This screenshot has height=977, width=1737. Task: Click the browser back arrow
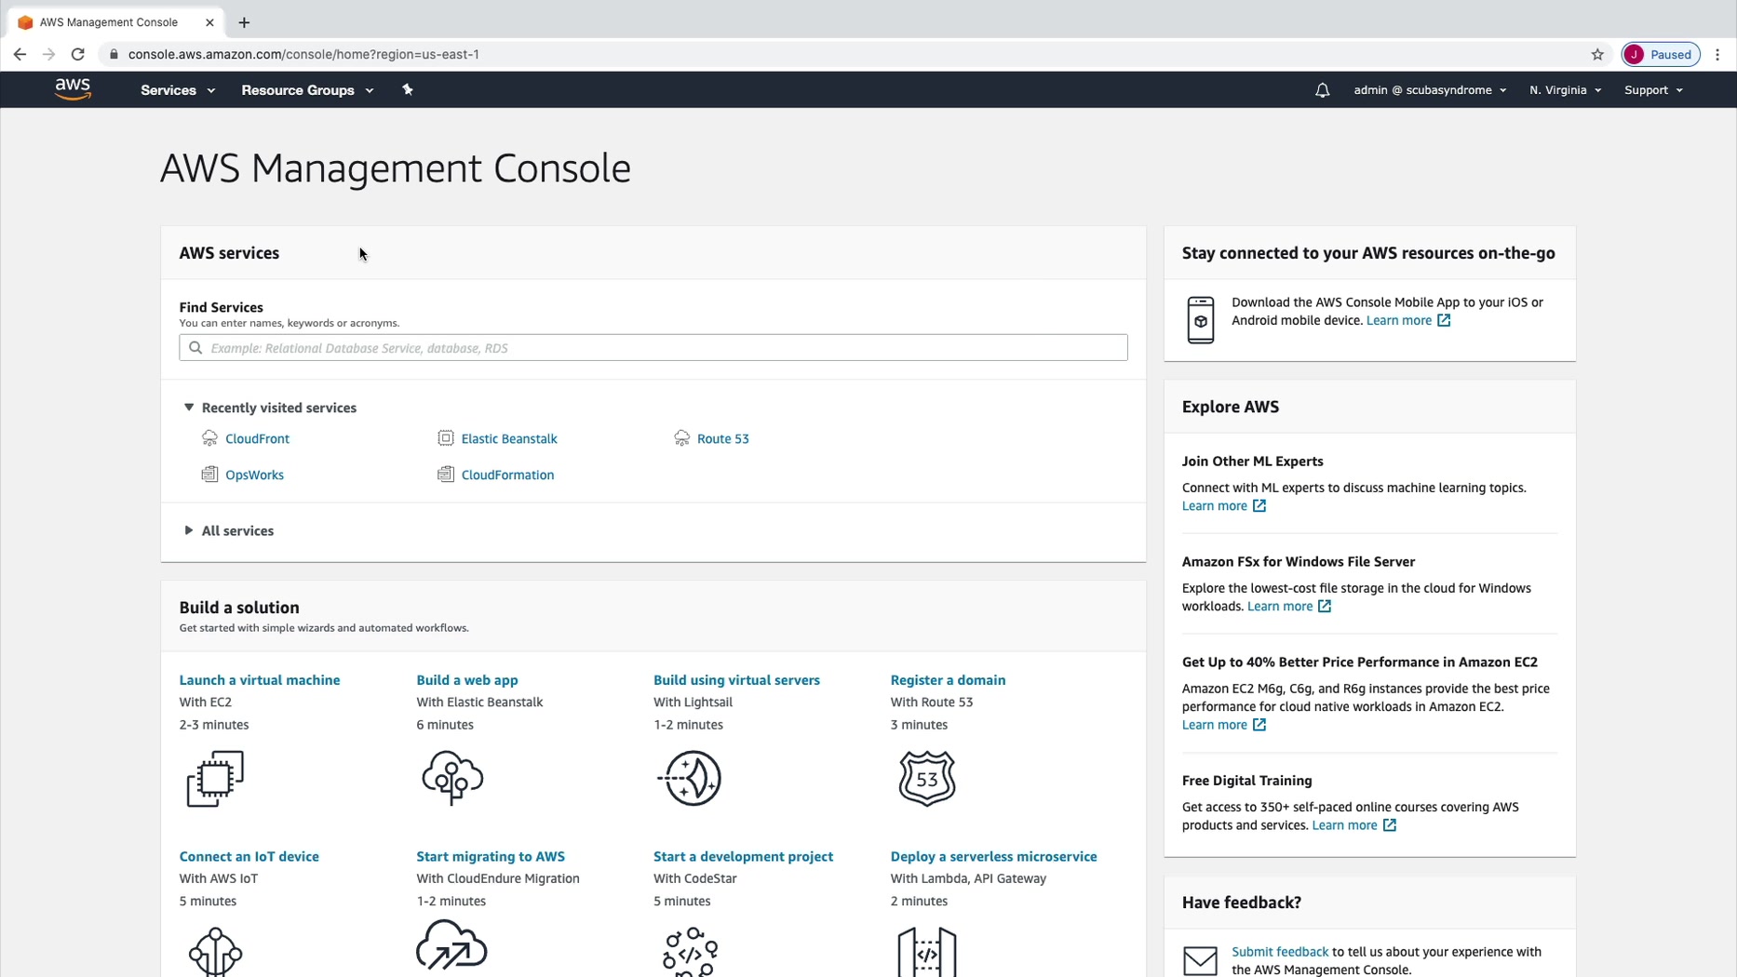[20, 54]
